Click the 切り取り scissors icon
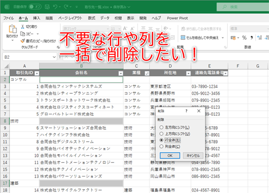 click(x=22, y=26)
